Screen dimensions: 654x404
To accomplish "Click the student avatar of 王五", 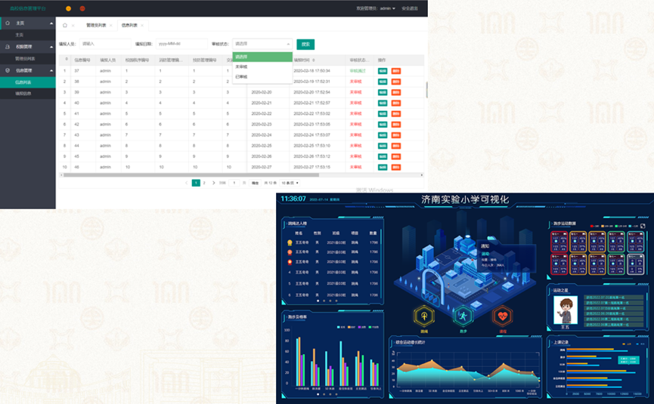I will pos(565,310).
